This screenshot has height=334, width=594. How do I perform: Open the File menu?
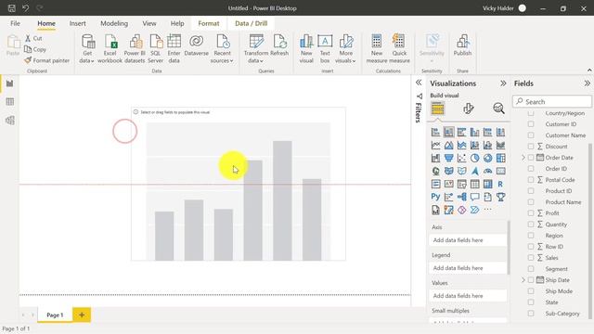click(15, 23)
